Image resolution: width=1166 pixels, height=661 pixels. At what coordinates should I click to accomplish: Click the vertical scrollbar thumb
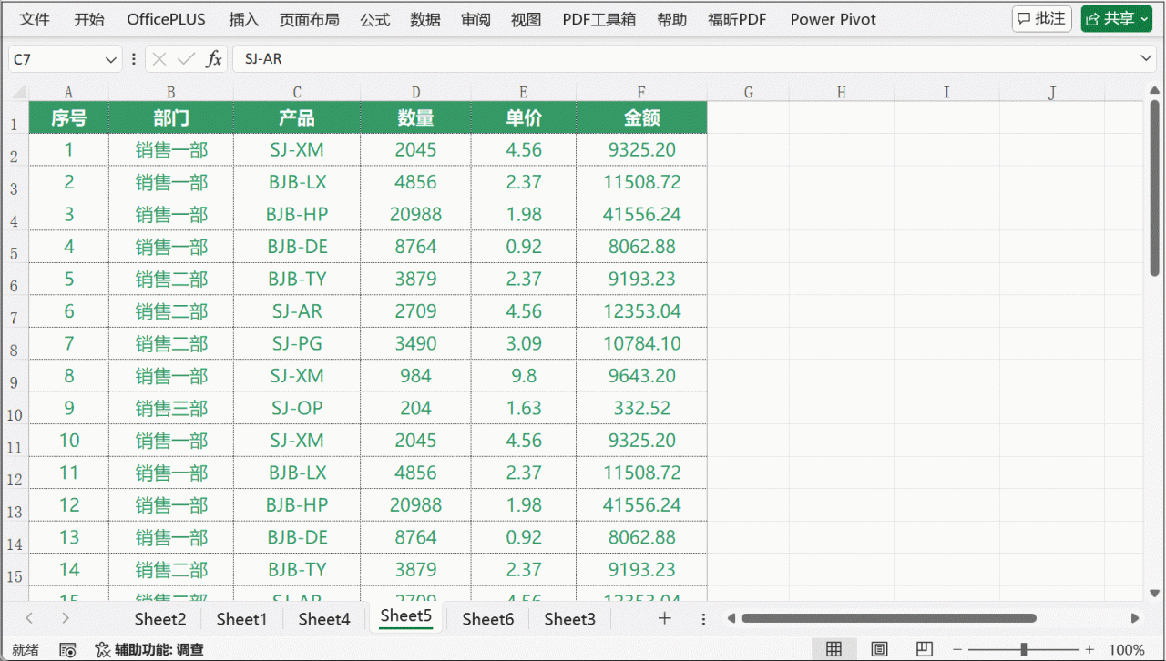point(1154,187)
